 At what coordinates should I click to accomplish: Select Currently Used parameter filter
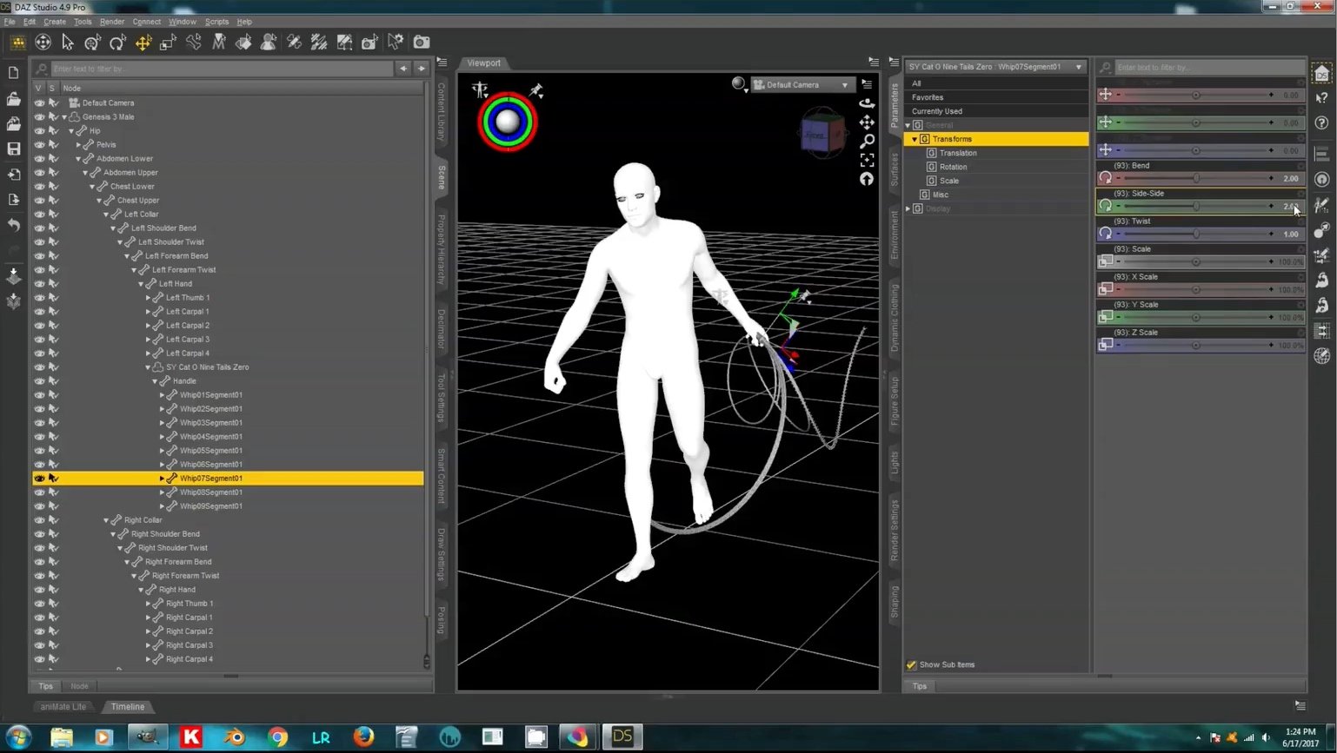pyautogui.click(x=937, y=111)
